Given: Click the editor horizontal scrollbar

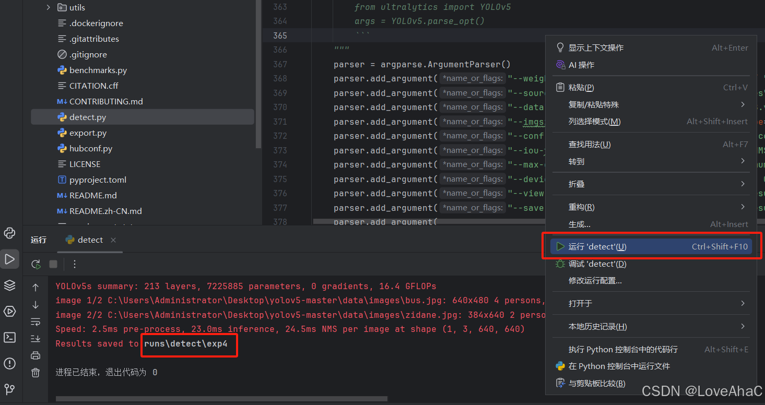Looking at the screenshot, I should pyautogui.click(x=428, y=221).
